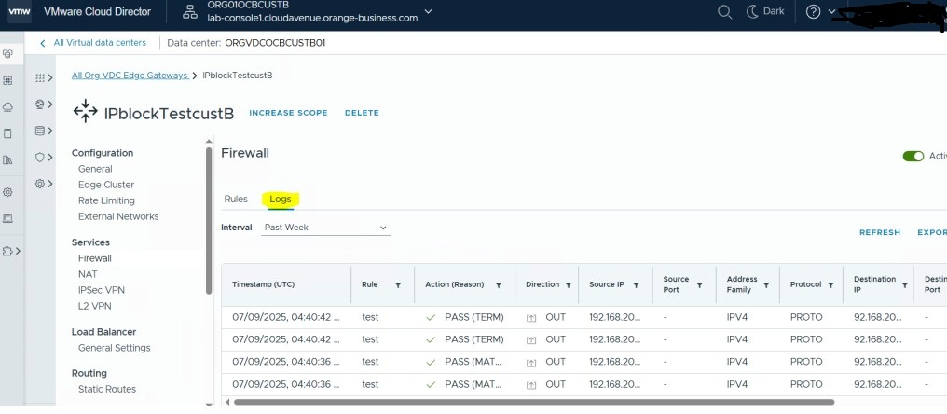Expand the organization selector chevron in header

click(428, 12)
